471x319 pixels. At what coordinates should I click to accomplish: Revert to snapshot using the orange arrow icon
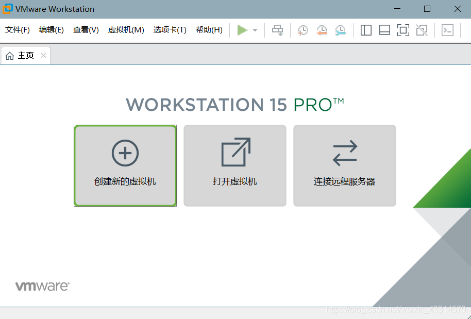click(x=322, y=30)
